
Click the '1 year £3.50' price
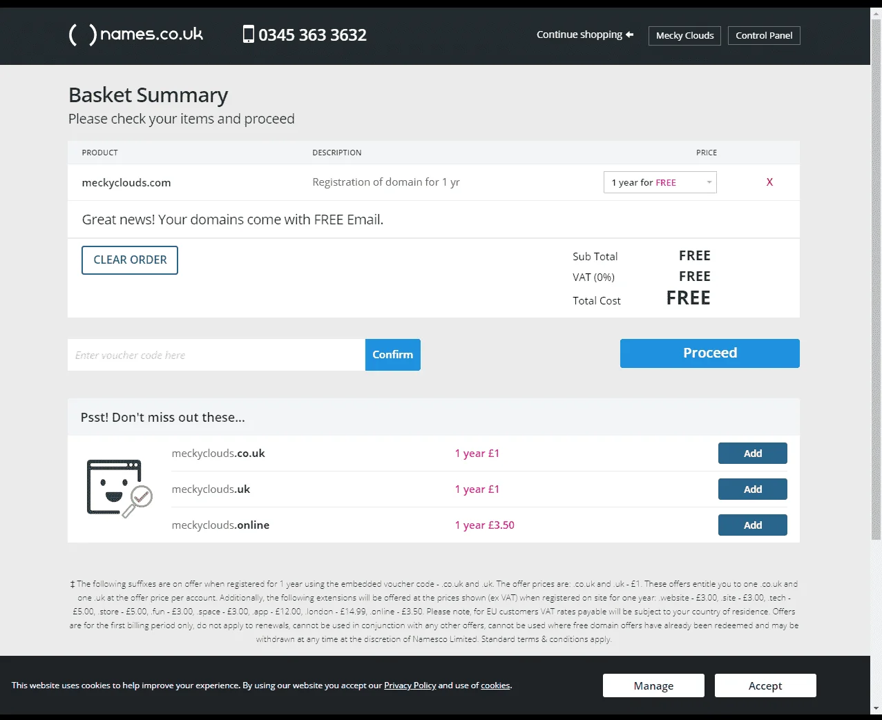[x=485, y=525]
